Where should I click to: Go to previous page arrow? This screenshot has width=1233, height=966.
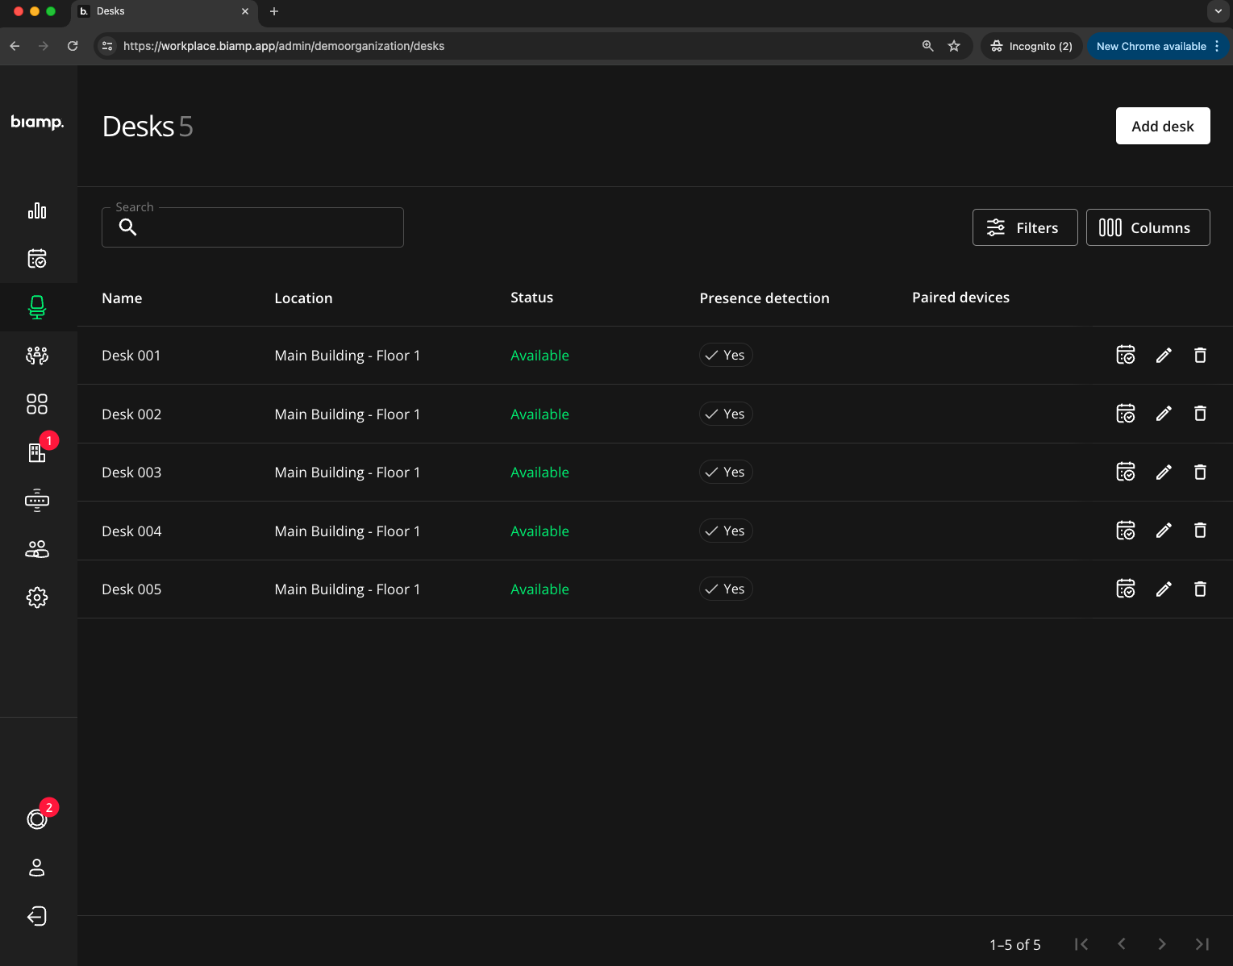(x=1122, y=944)
